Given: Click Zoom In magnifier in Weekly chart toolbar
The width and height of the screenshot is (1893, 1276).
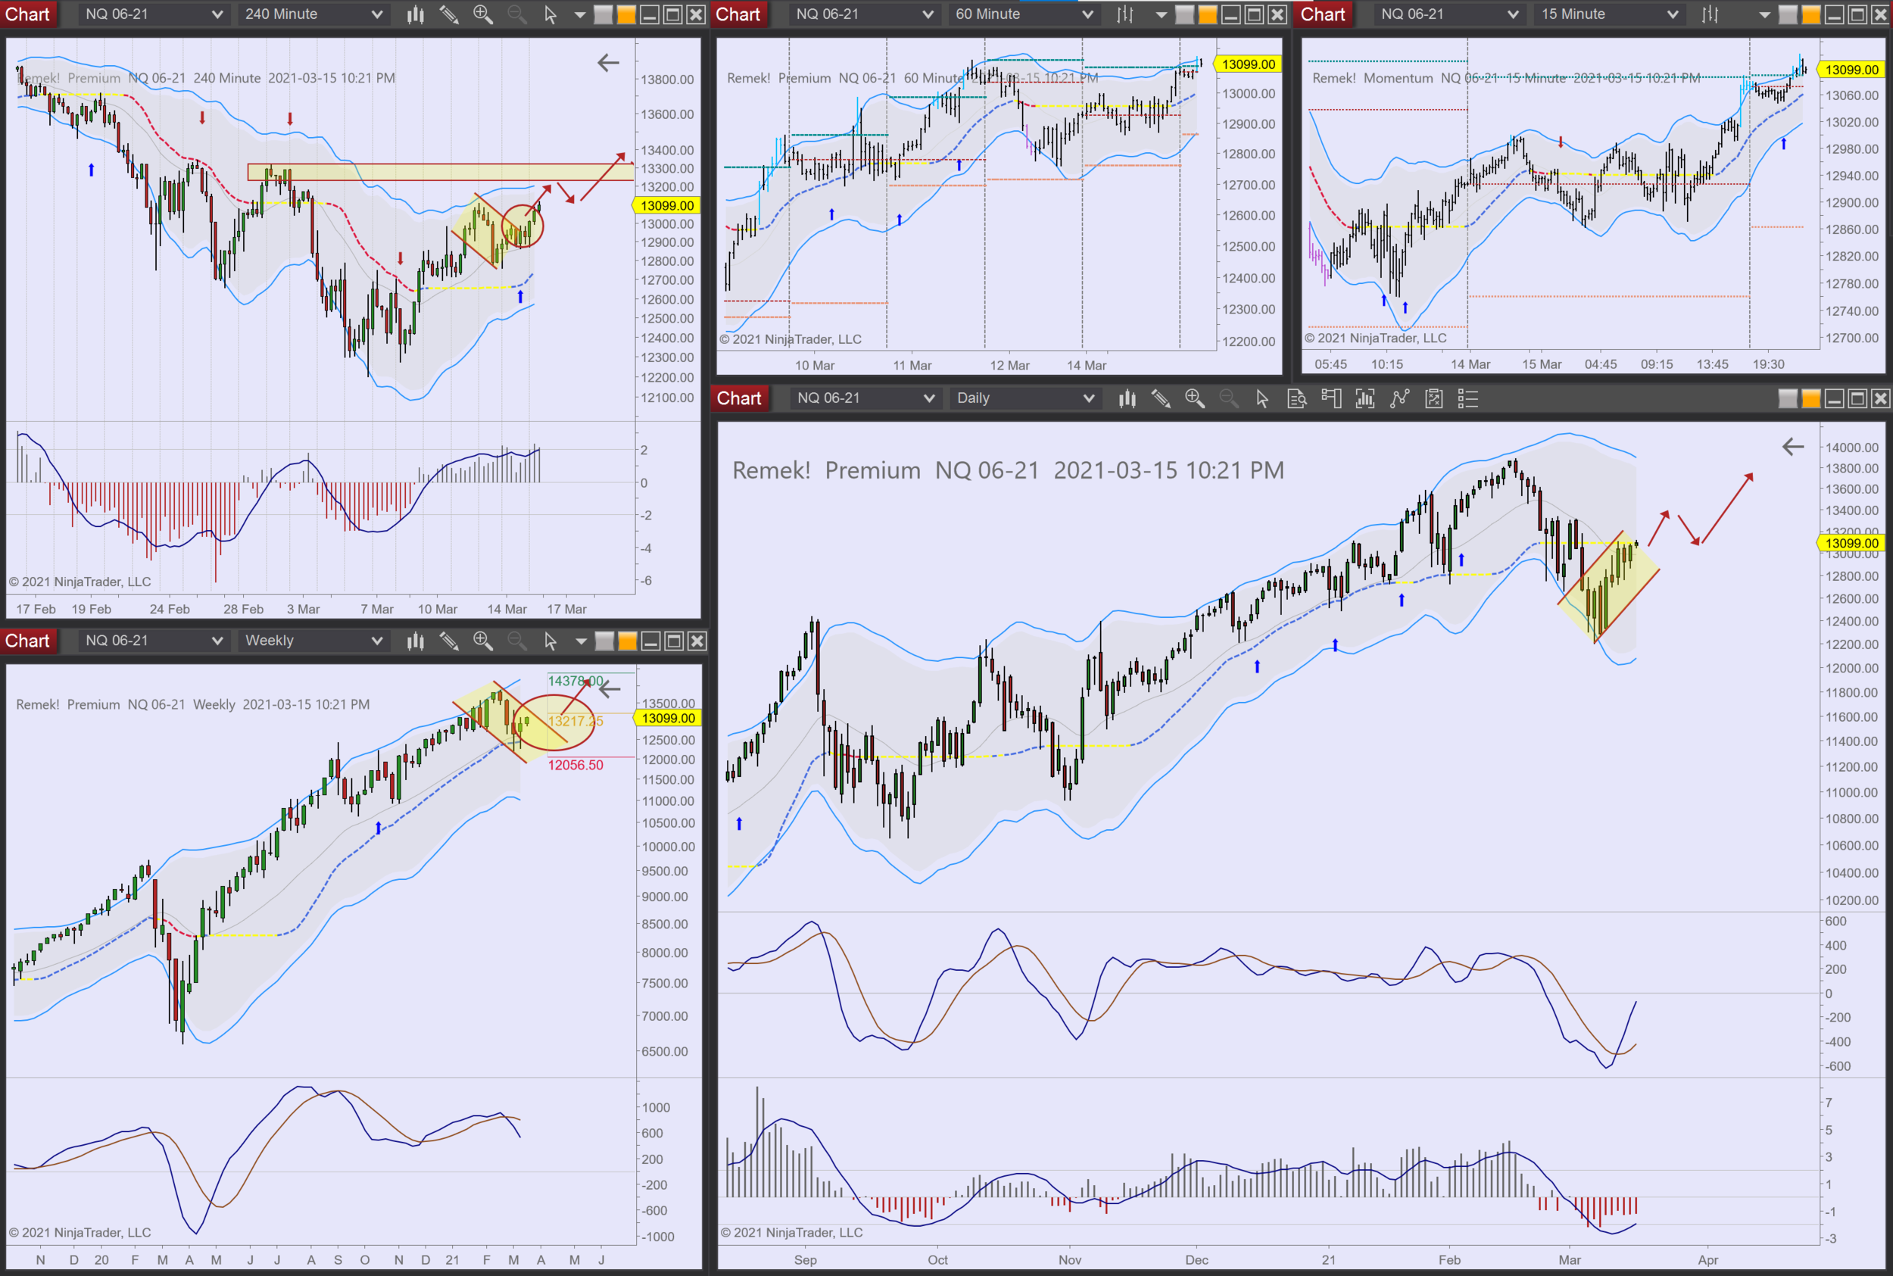Looking at the screenshot, I should coord(482,641).
